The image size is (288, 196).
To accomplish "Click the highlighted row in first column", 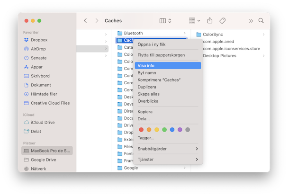I will tap(92, 49).
